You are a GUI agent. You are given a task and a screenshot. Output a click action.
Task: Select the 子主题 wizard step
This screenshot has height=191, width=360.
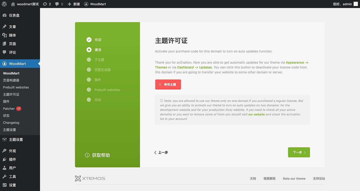tap(95, 60)
